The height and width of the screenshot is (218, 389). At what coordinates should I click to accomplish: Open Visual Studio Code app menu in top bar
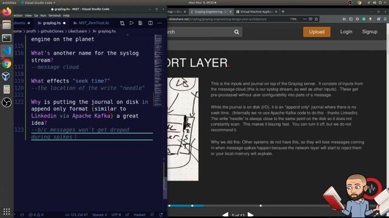(x=38, y=2)
